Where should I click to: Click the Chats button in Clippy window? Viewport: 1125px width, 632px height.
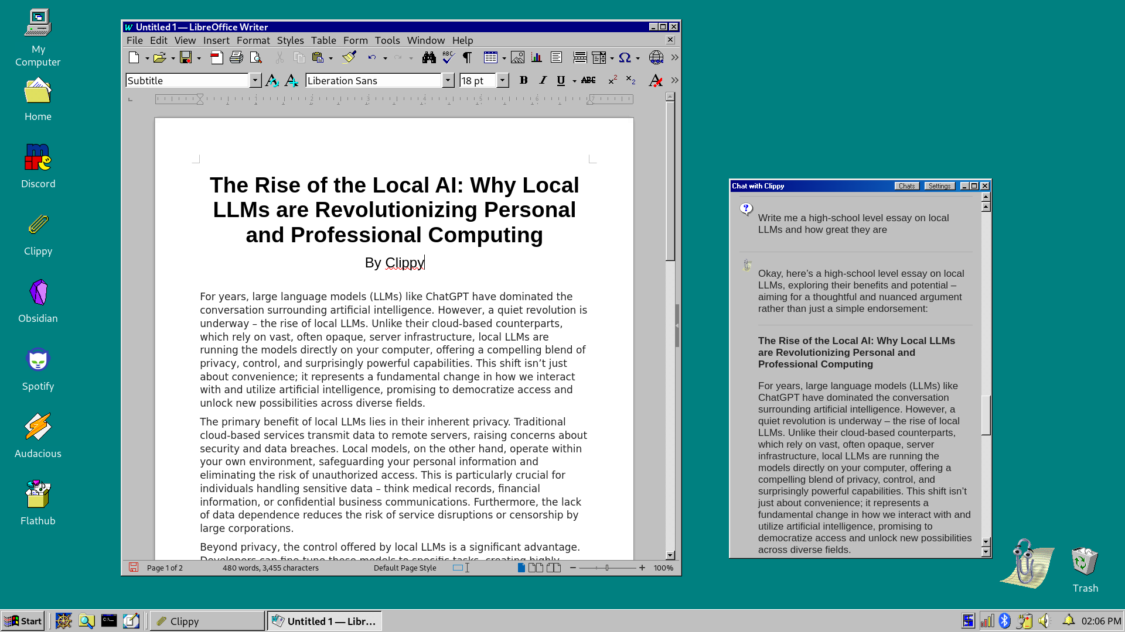(906, 186)
